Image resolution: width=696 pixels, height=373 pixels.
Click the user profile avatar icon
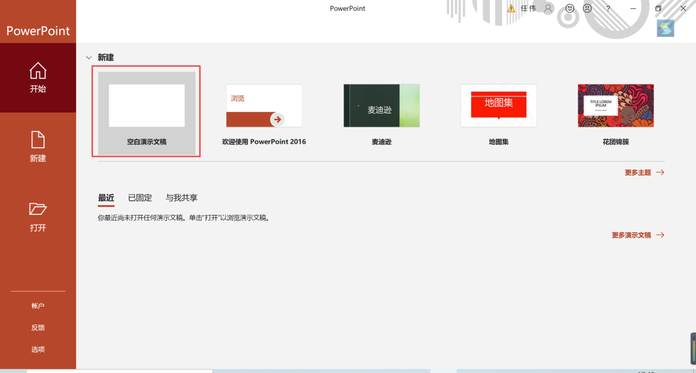point(548,9)
